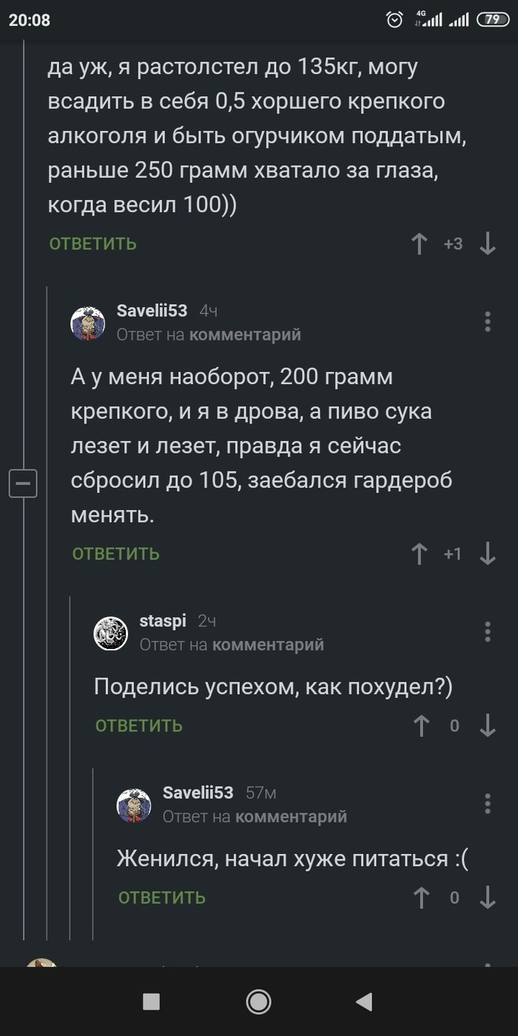The image size is (518, 1036).
Task: Open the three-dot menu on staspi's comment
Action: coord(487,632)
